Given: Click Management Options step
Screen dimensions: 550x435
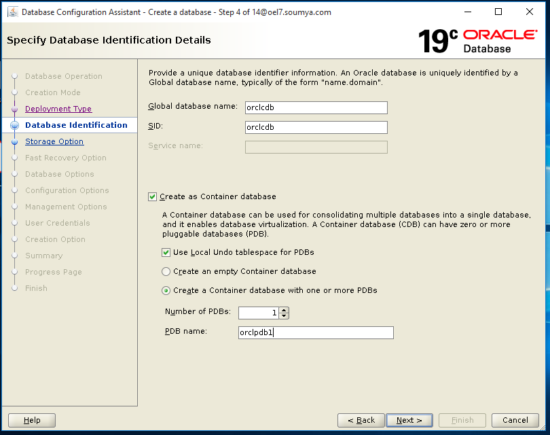Looking at the screenshot, I should [66, 207].
